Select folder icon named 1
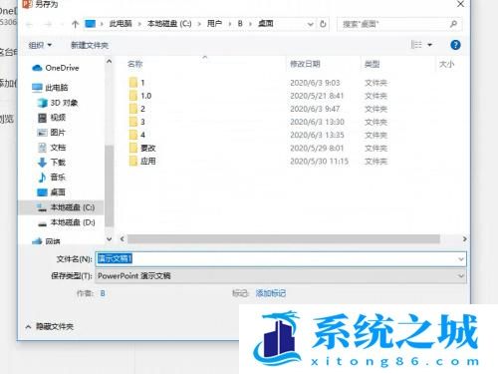This screenshot has width=498, height=374. 133,83
